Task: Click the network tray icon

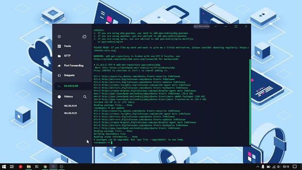Action: 274,167
